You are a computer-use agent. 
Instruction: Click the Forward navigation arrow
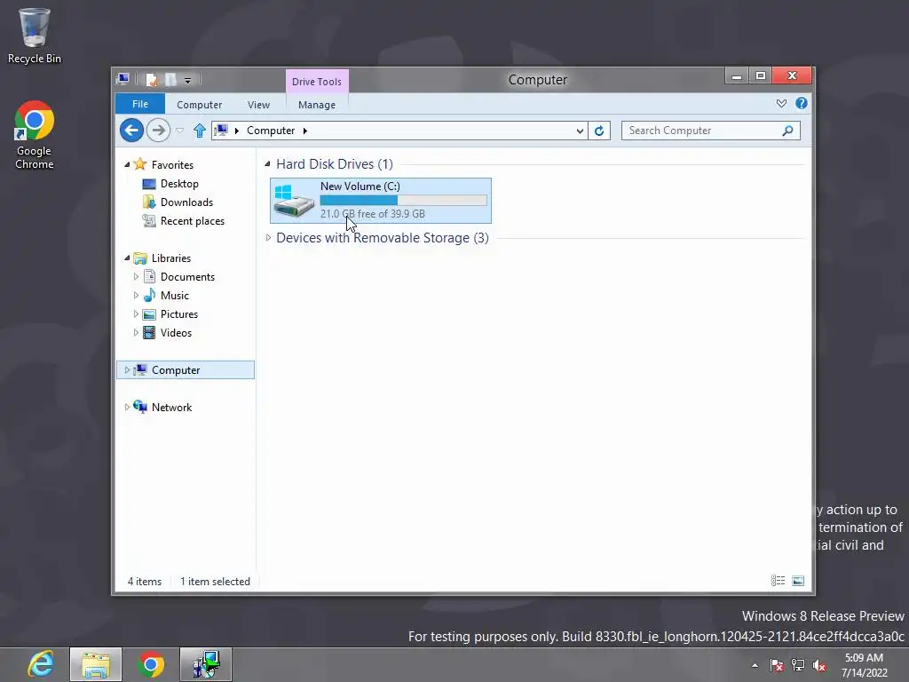click(158, 130)
